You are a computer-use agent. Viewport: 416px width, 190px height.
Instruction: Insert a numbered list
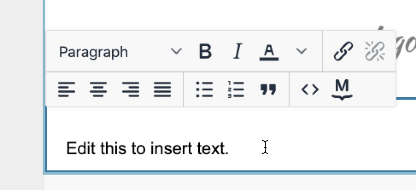pyautogui.click(x=236, y=89)
